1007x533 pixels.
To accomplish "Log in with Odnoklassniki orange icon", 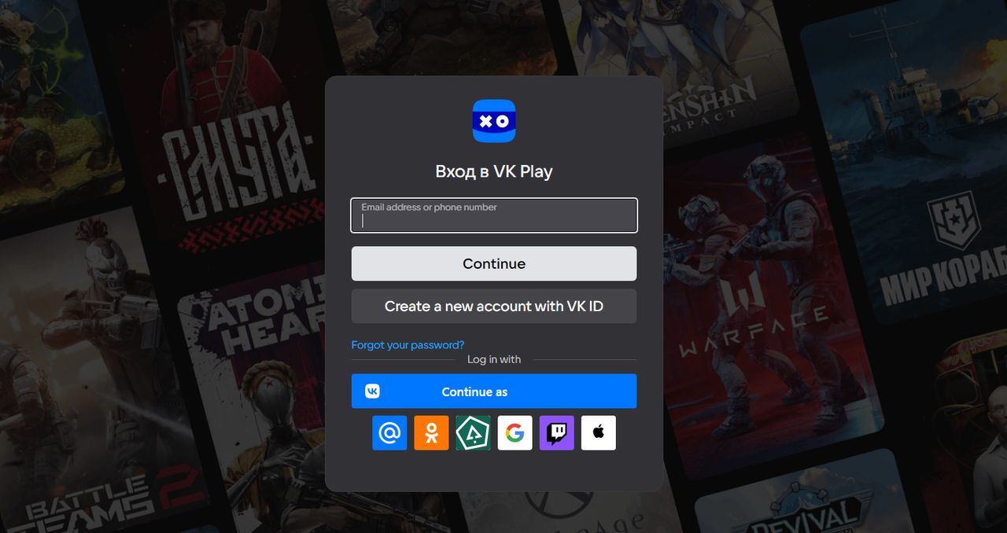I will click(x=431, y=433).
